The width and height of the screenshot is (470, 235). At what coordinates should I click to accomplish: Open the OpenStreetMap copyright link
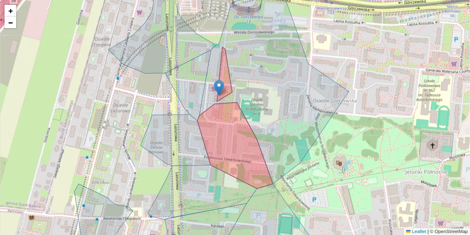452,231
